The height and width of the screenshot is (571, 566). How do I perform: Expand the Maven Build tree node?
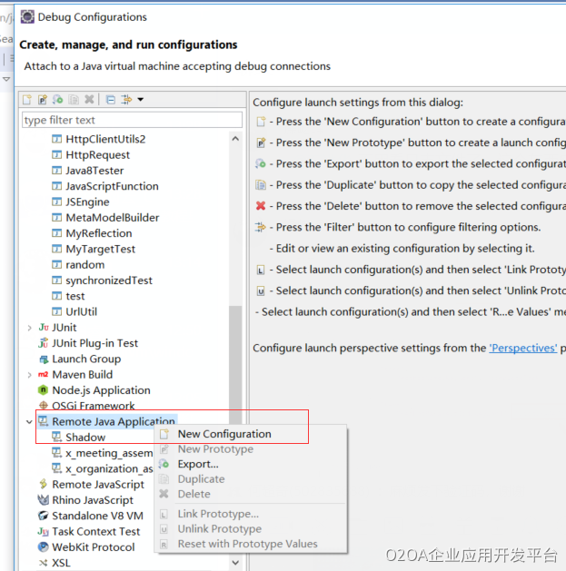[29, 375]
